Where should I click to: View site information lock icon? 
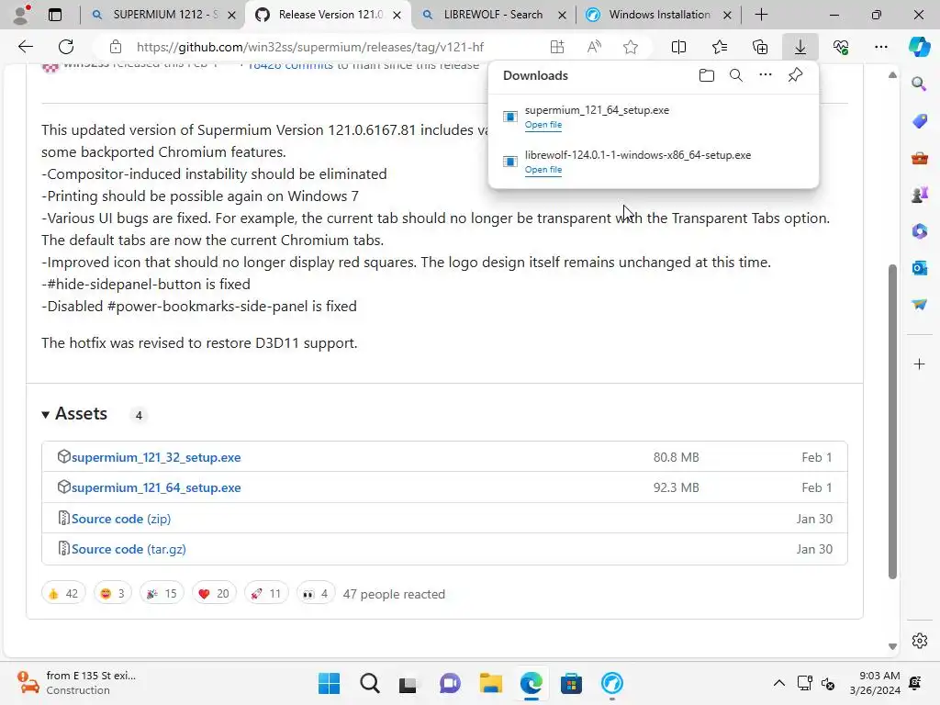pos(116,47)
